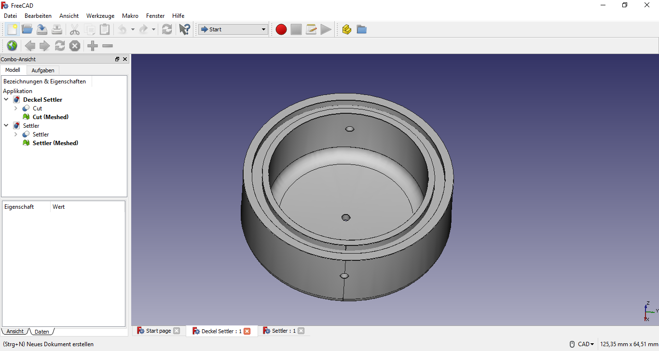
Task: Click the What's This help icon
Action: [184, 29]
